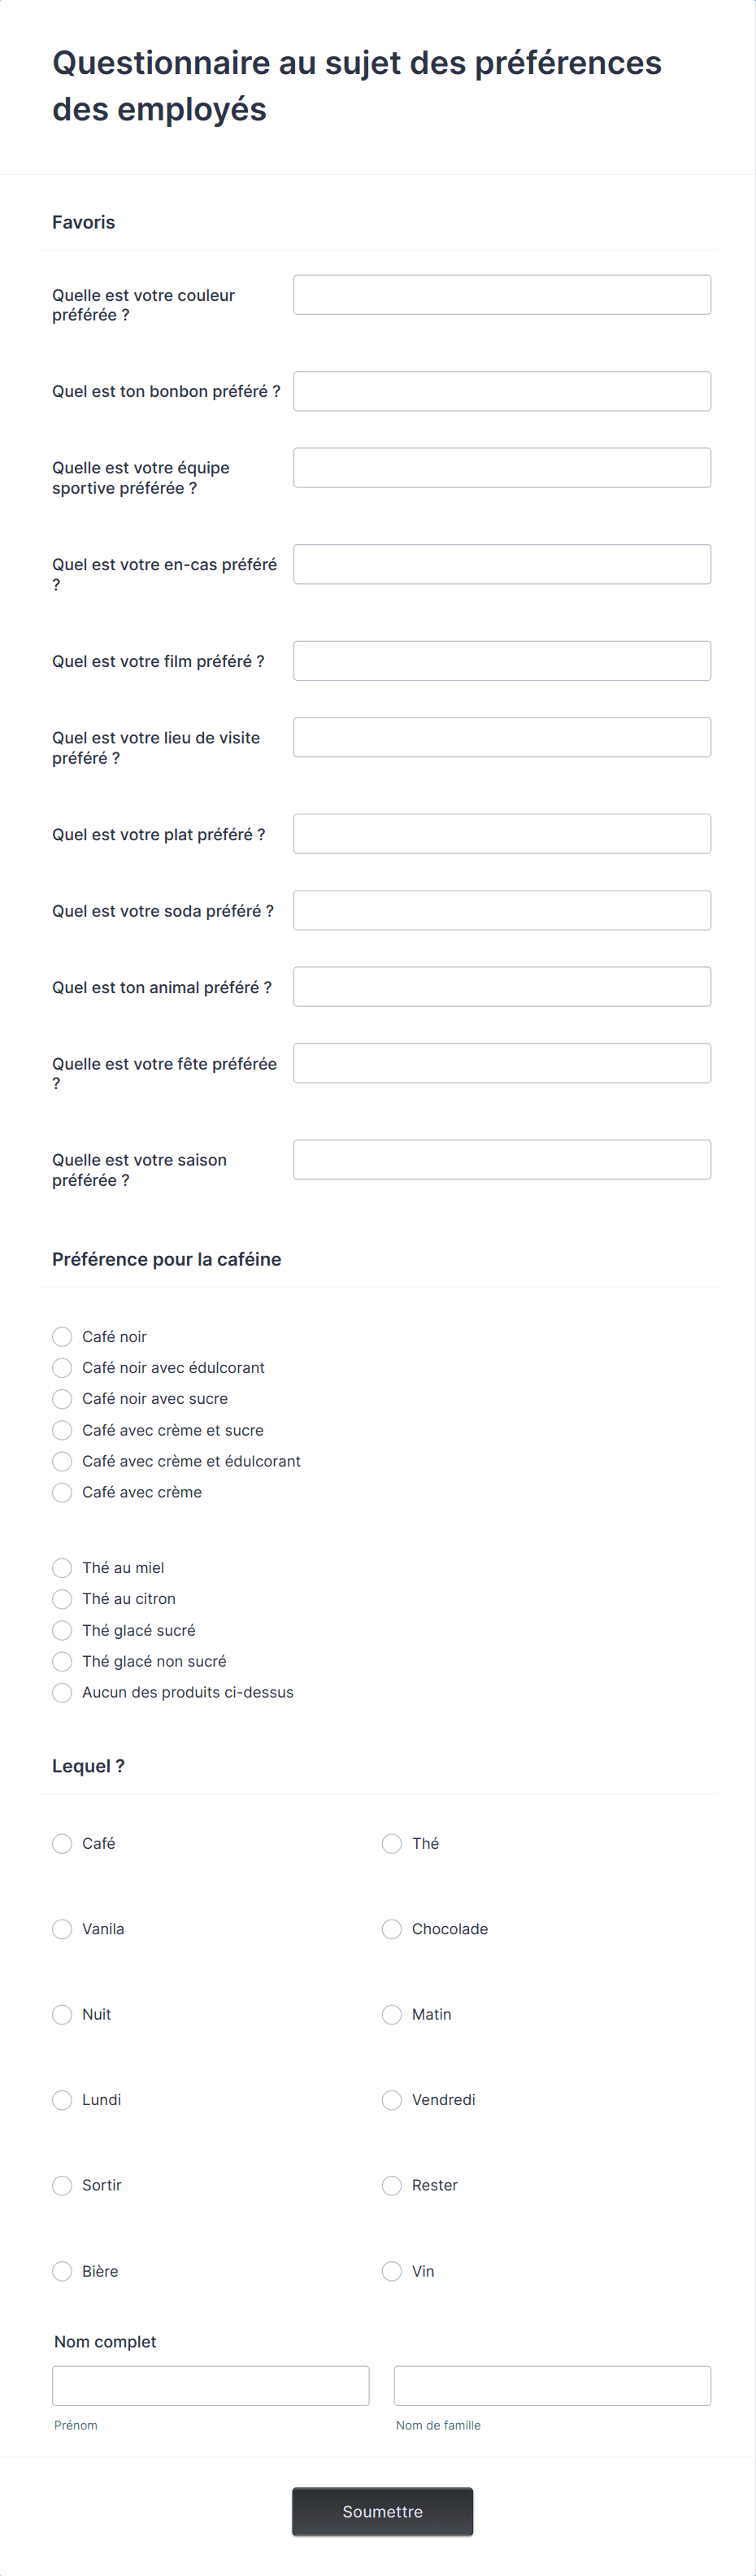This screenshot has height=2576, width=756.
Task: Select the "Chocolade" radio button
Action: click(x=392, y=1929)
